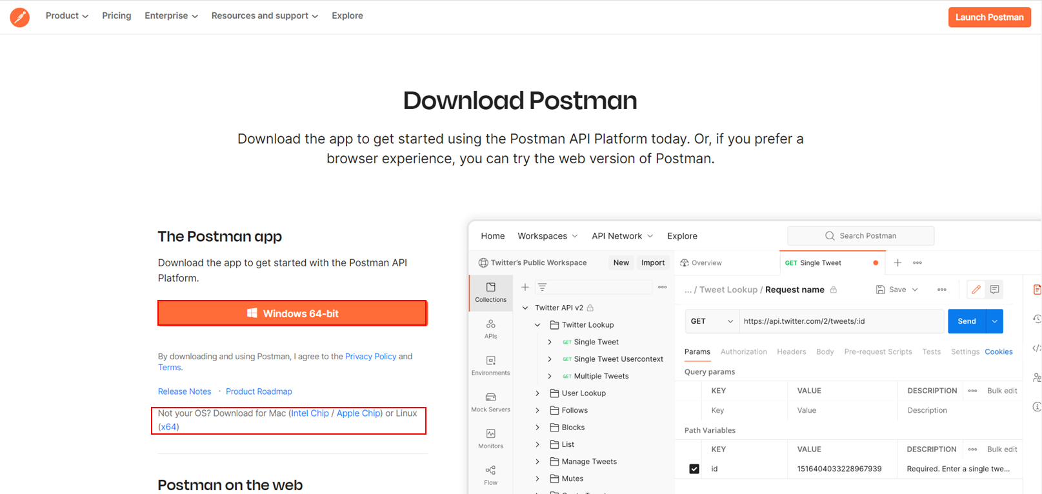Open the Product dropdown menu
This screenshot has width=1042, height=494.
[67, 15]
